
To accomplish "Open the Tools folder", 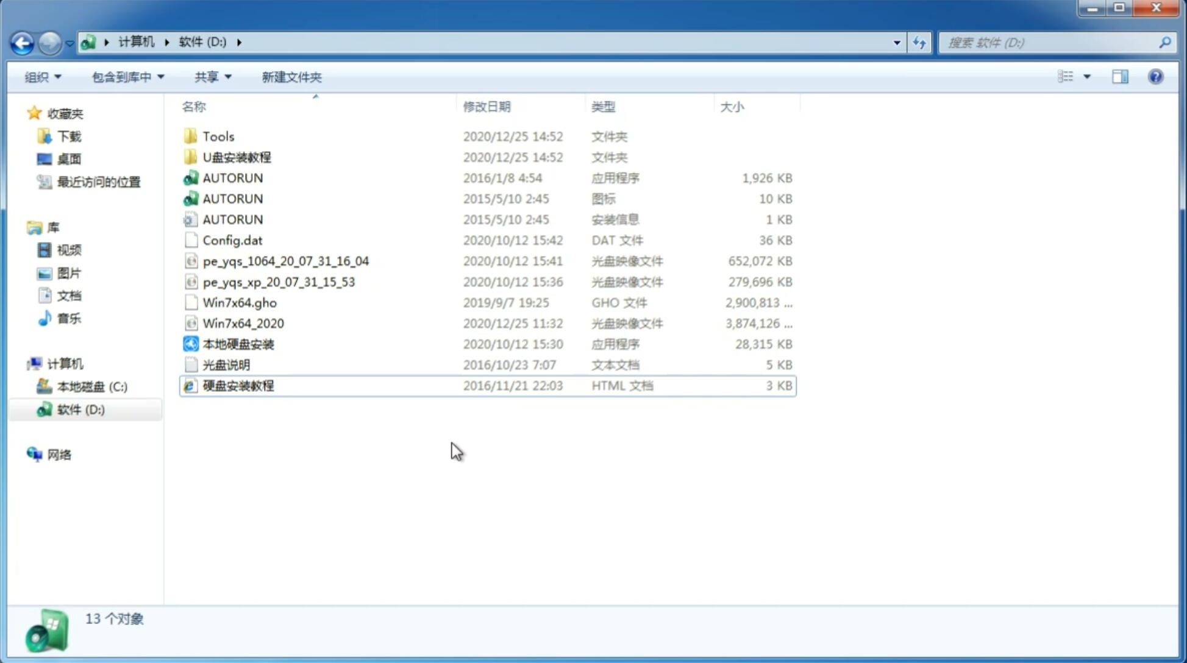I will pyautogui.click(x=218, y=136).
